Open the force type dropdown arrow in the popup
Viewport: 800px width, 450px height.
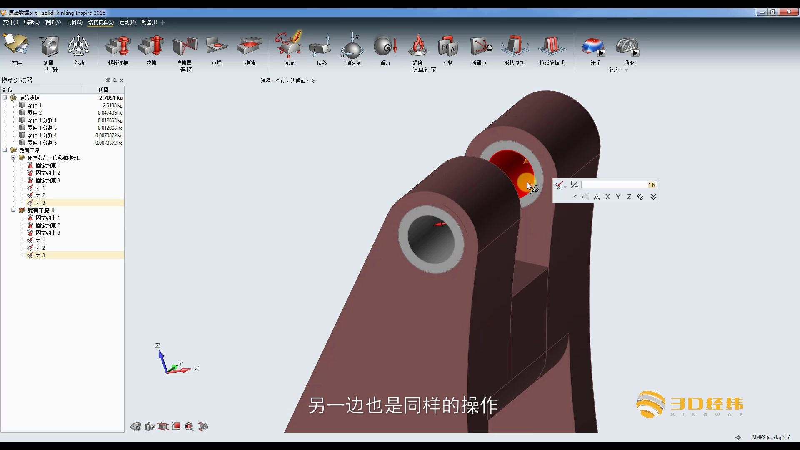click(x=565, y=187)
